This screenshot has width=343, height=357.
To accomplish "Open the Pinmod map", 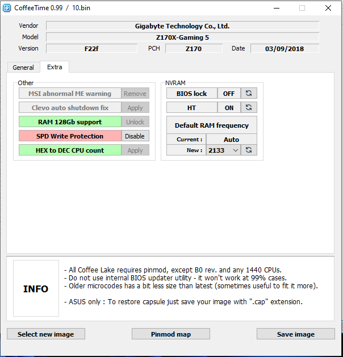I will [x=171, y=334].
